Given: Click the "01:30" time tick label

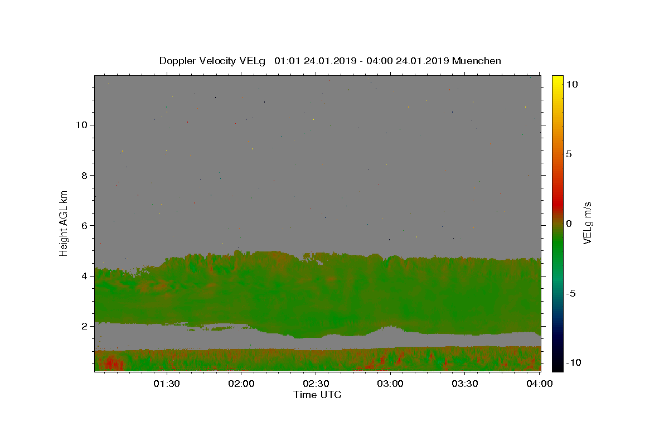Looking at the screenshot, I should pos(167,384).
